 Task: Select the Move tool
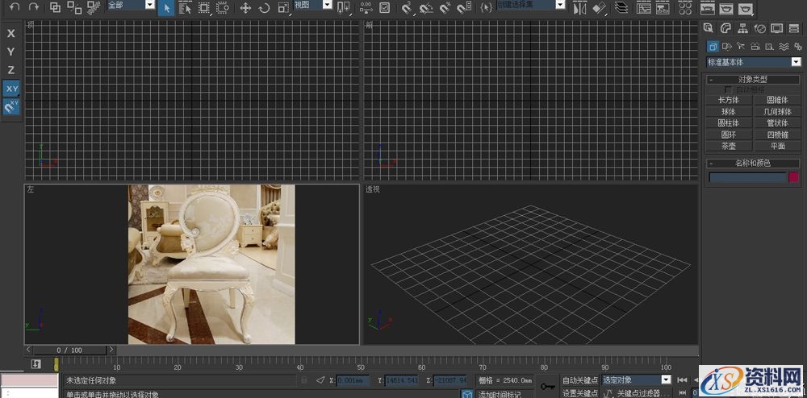[x=245, y=8]
